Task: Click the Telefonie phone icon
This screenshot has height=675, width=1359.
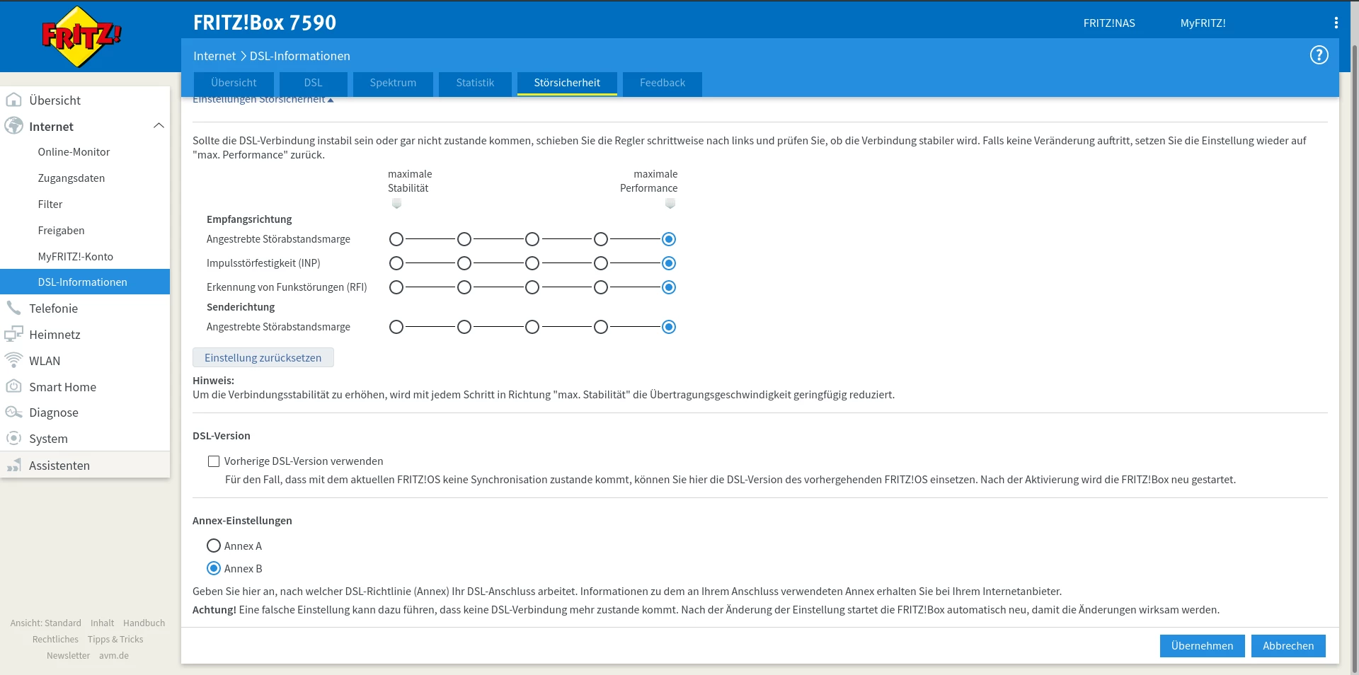Action: (13, 308)
